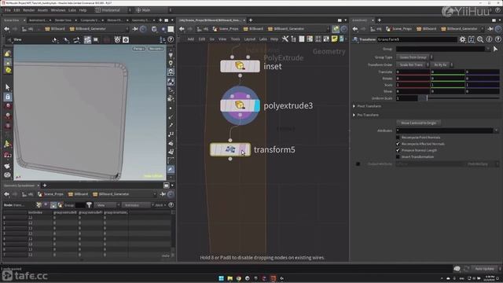503x283 pixels.
Task: Open viewport toolbar help icon
Action: [171, 40]
